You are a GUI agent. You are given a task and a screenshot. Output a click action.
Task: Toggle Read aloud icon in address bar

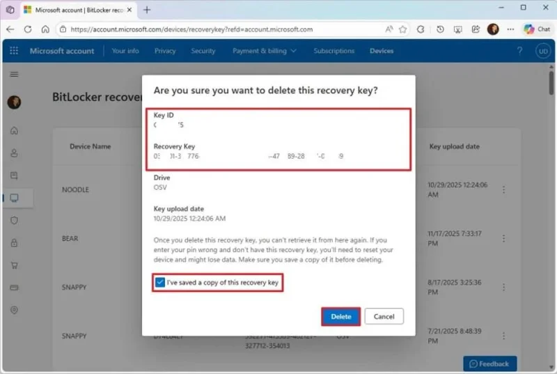(x=389, y=29)
